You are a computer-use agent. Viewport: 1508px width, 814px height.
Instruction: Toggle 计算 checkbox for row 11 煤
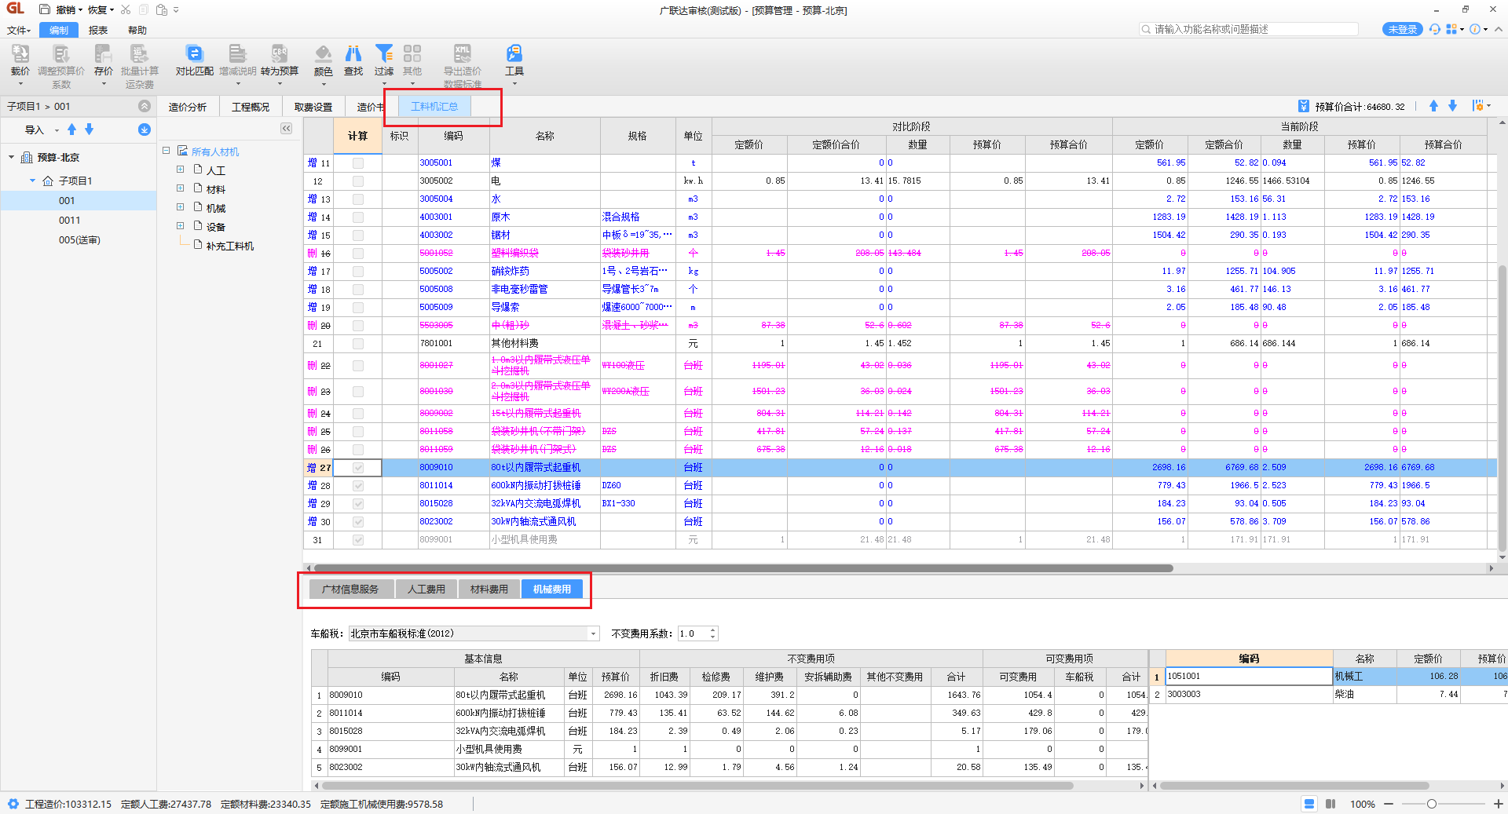click(358, 163)
